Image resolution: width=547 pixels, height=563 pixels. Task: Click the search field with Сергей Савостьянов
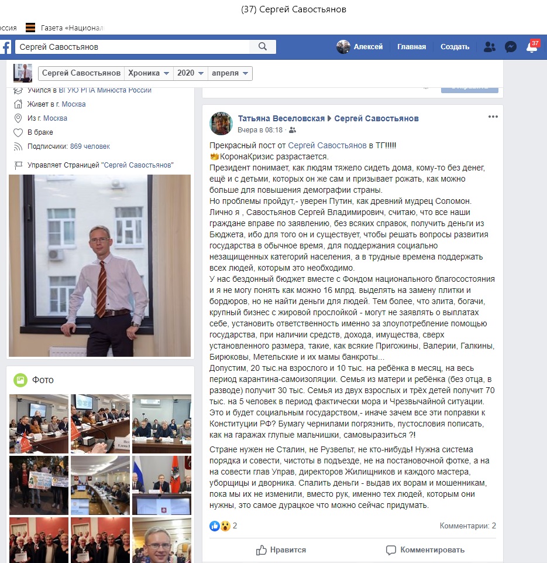pos(132,47)
